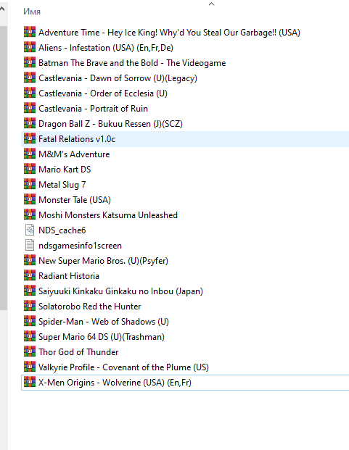Select "Metal Slug 7" file name
The width and height of the screenshot is (349, 450).
62,185
